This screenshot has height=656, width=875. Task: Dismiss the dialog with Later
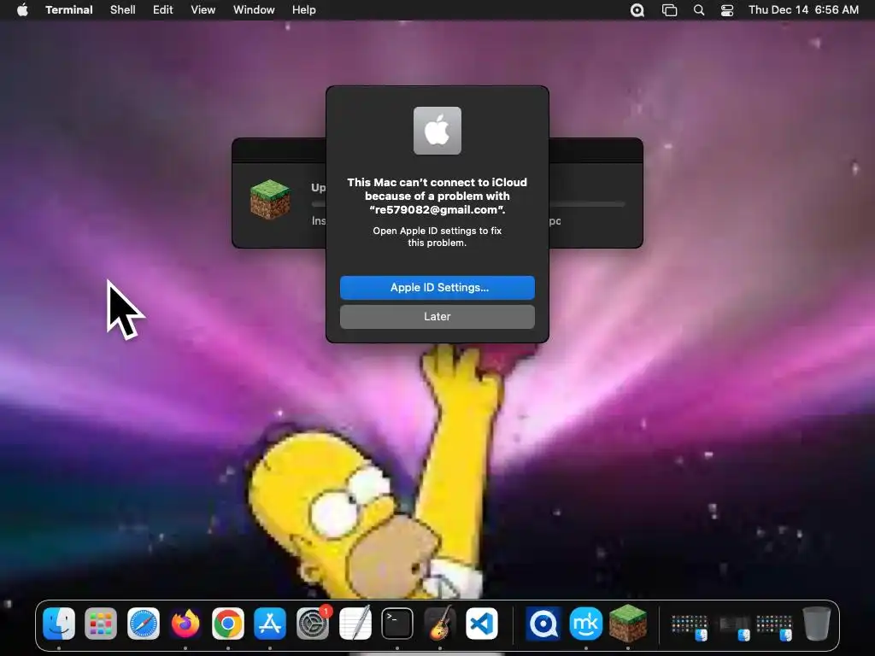[437, 316]
